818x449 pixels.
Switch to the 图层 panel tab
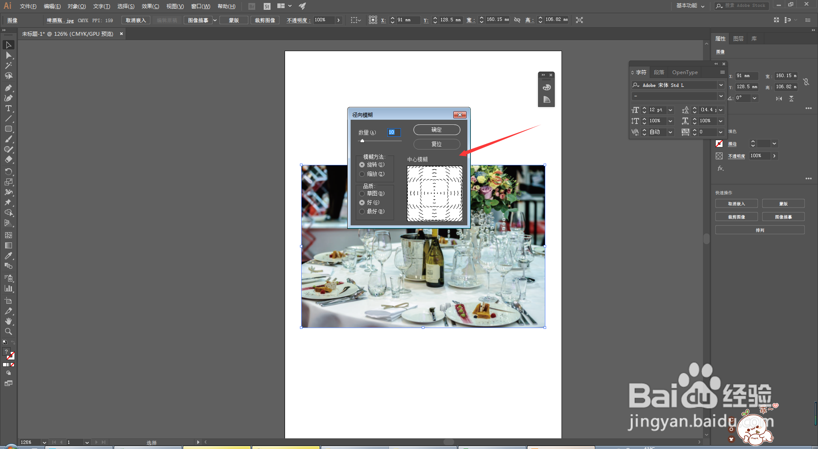coord(738,39)
